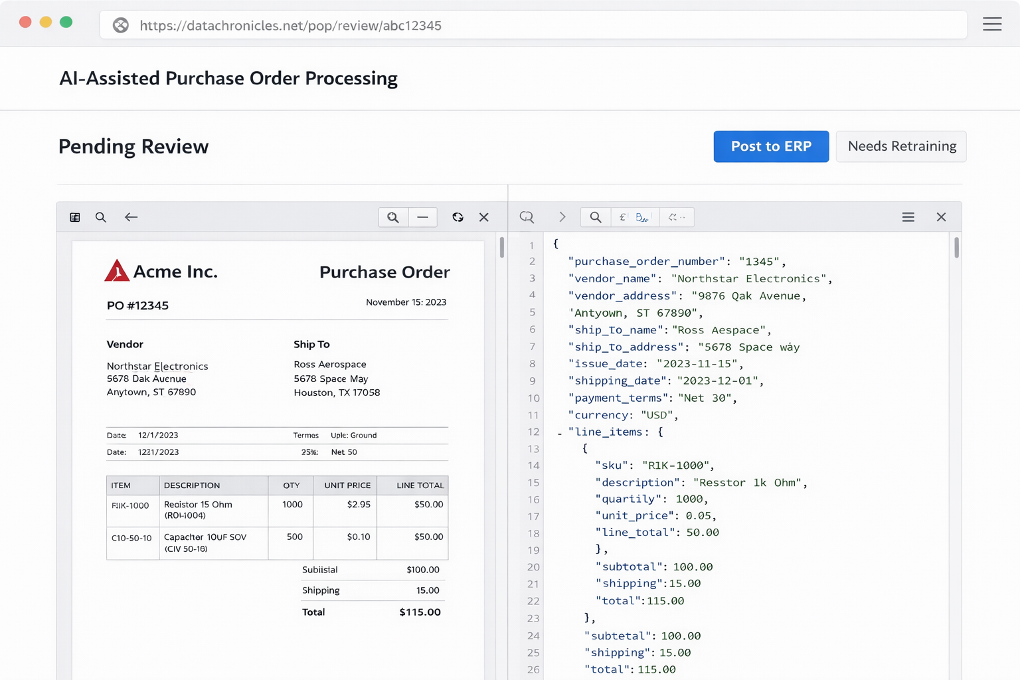Open the browser hamburger menu
The image size is (1020, 680).
(x=992, y=25)
